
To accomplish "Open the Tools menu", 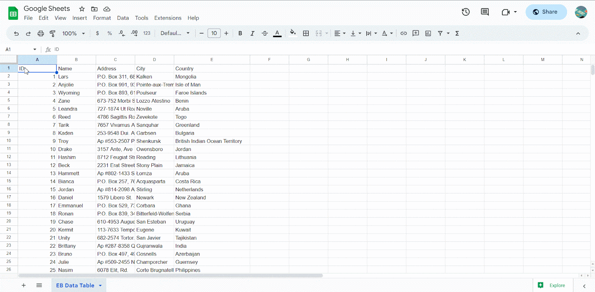I will click(x=142, y=18).
